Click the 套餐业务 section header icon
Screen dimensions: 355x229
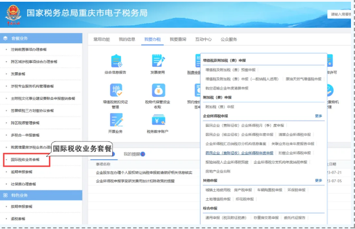point(5,38)
